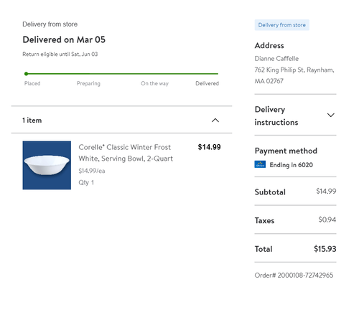Click the Ending in 6020 payment text
This screenshot has height=330, width=359.
coord(291,165)
